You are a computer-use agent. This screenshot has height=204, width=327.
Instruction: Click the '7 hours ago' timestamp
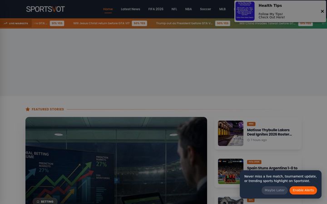pyautogui.click(x=258, y=140)
